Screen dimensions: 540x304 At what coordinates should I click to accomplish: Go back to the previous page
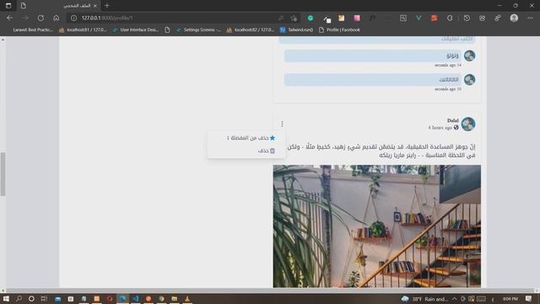click(x=9, y=18)
